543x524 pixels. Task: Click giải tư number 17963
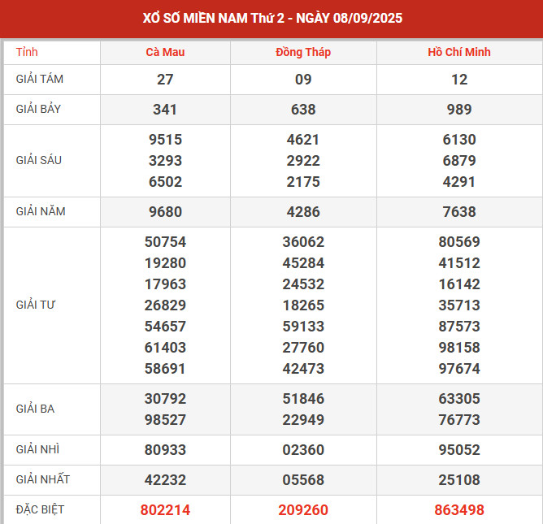click(x=165, y=284)
